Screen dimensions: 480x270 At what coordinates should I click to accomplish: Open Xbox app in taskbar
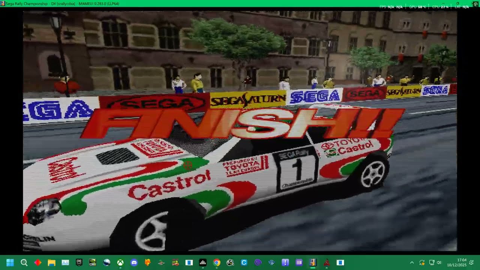click(x=120, y=262)
